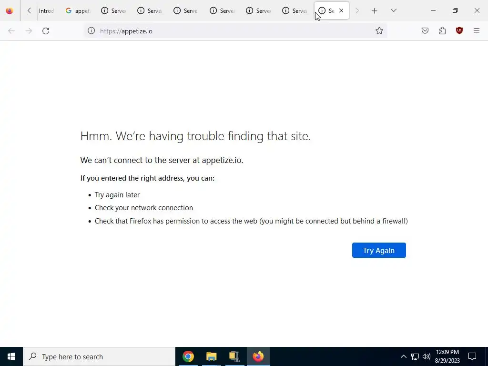This screenshot has height=366, width=488.
Task: Restore down the Firefox window
Action: click(x=455, y=10)
